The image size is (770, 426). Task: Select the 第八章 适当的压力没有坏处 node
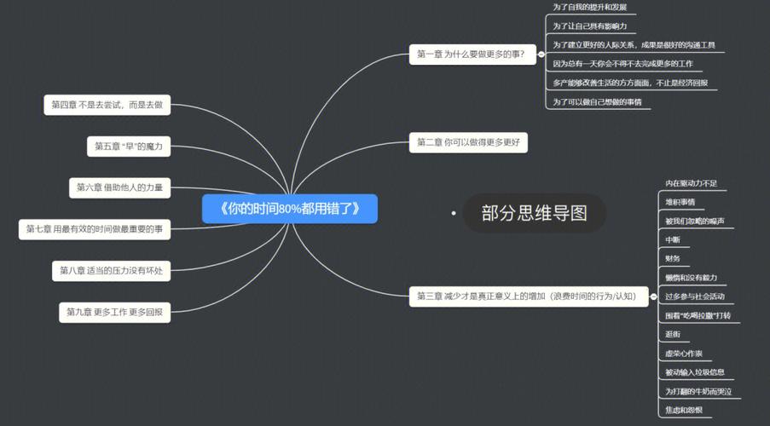[x=112, y=271]
